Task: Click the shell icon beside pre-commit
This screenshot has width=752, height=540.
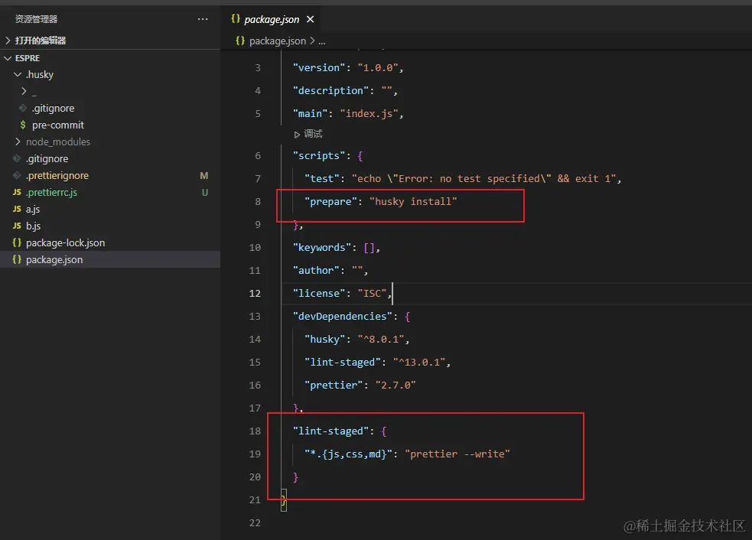Action: point(23,125)
